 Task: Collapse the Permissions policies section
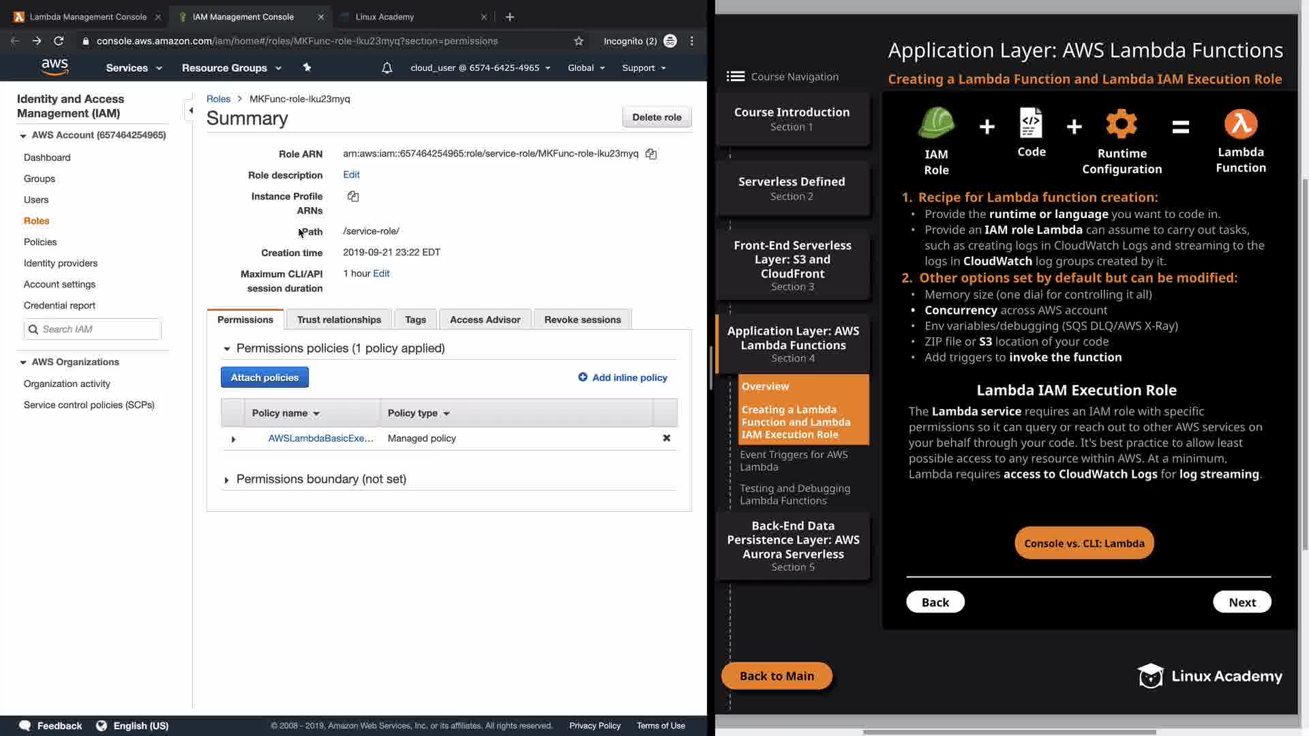click(226, 349)
